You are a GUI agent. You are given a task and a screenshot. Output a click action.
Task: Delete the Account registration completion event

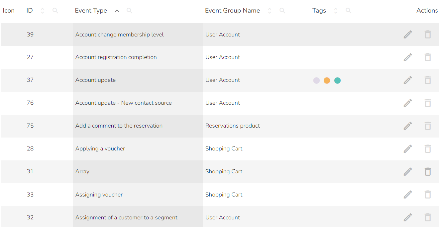[x=428, y=57]
